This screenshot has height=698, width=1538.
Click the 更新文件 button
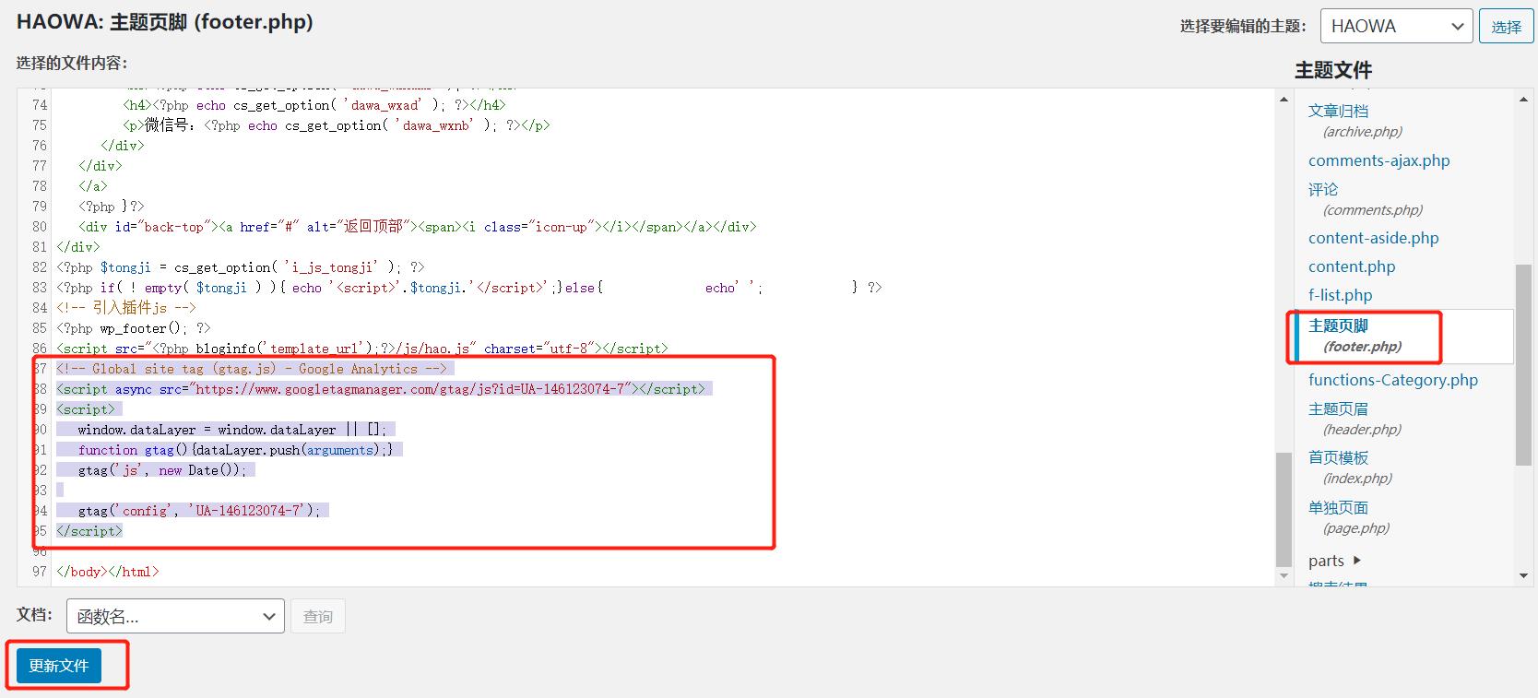[x=59, y=666]
